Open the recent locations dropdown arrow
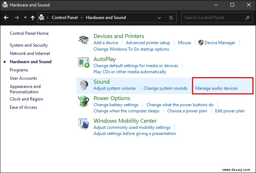 click(25, 17)
